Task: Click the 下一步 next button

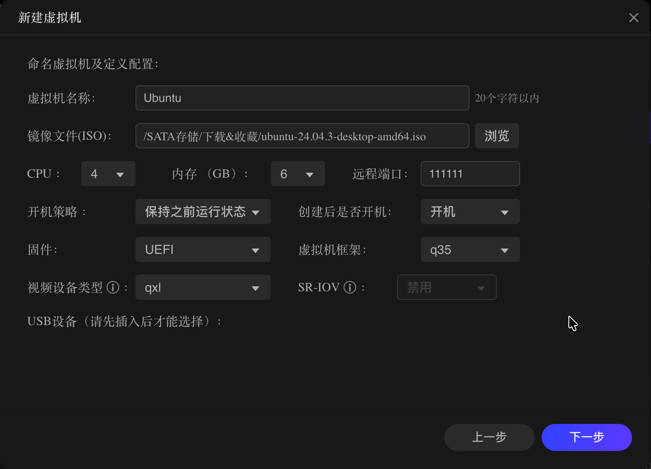Action: (586, 437)
